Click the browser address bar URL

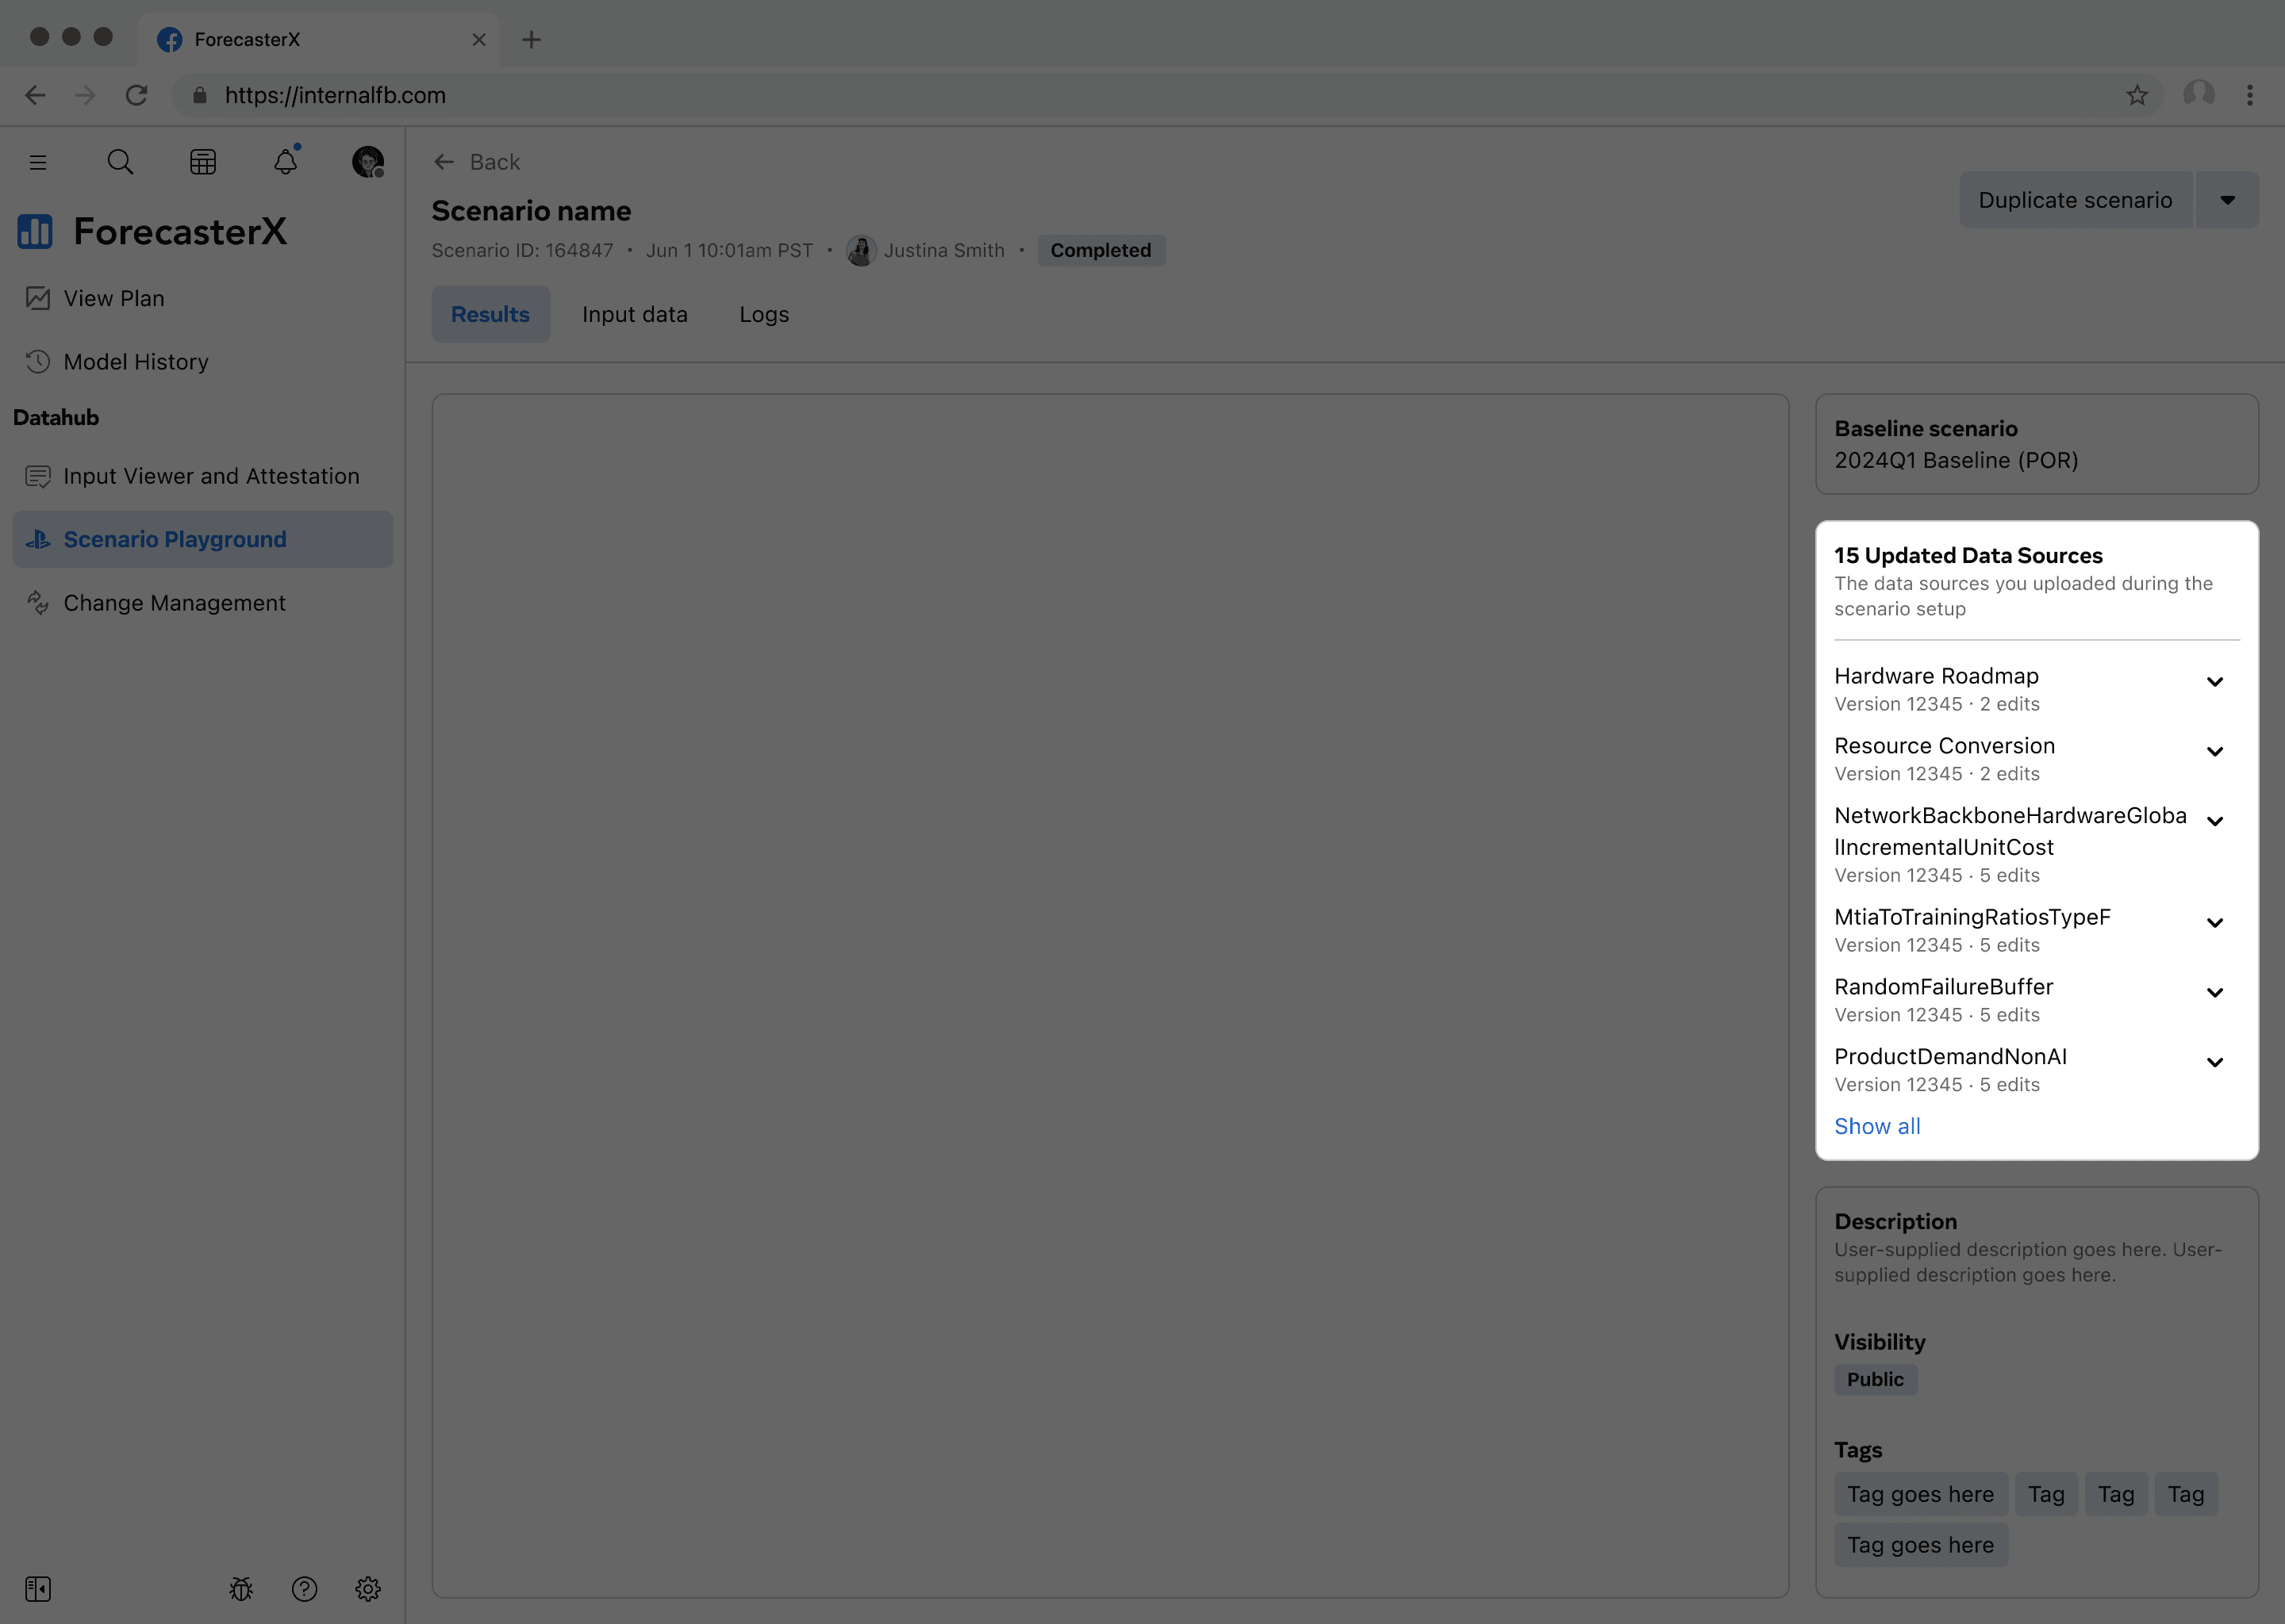[x=335, y=95]
